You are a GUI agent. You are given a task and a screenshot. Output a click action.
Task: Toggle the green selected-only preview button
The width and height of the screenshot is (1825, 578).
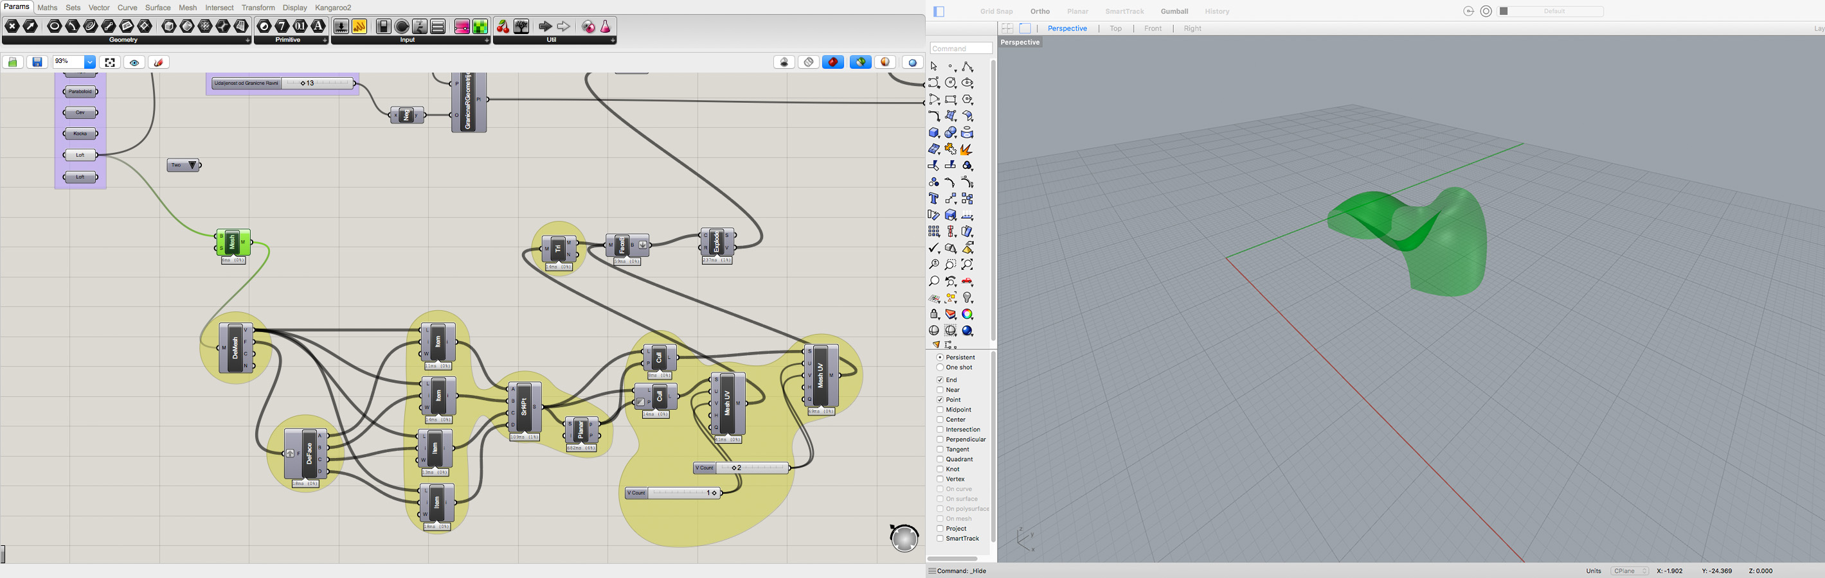pos(861,62)
